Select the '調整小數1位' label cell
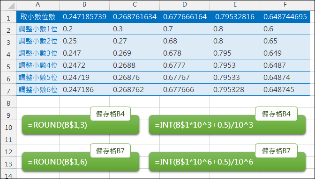This screenshot has width=315, height=179. pyautogui.click(x=38, y=29)
